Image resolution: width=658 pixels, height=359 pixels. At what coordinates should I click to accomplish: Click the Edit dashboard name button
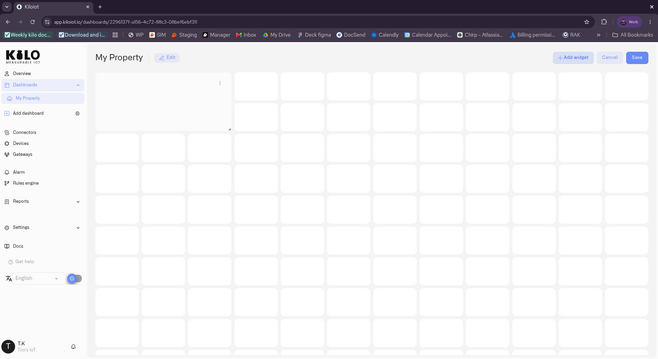coord(167,58)
